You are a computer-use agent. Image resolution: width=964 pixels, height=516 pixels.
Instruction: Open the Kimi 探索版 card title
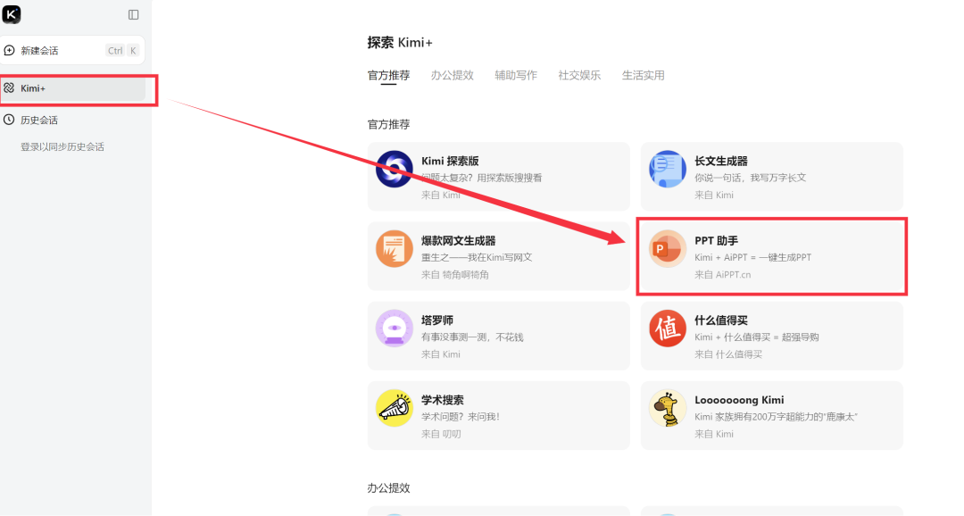pyautogui.click(x=450, y=161)
